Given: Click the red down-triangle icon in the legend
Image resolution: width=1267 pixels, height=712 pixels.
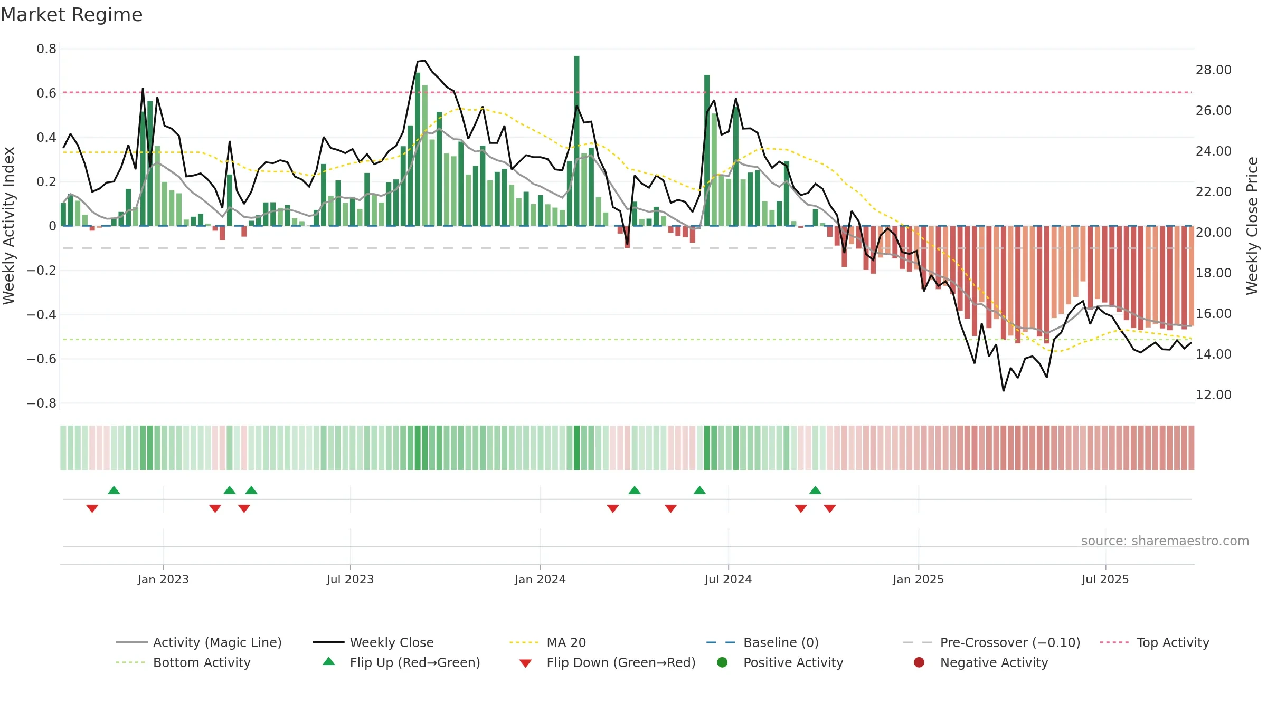Looking at the screenshot, I should tap(525, 663).
